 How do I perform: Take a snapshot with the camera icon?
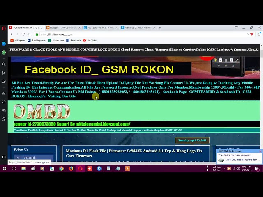pos(4,81)
